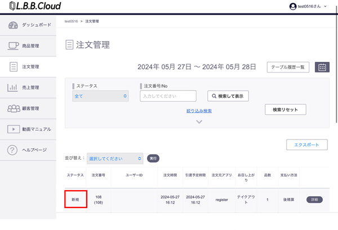Viewport: 338px width, 230px height.
Task: Click the Dashboard gauge icon in sidebar
Action: 13,25
